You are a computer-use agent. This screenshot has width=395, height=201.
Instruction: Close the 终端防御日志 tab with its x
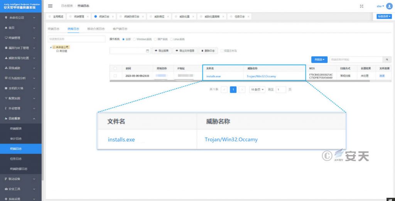click(x=143, y=17)
